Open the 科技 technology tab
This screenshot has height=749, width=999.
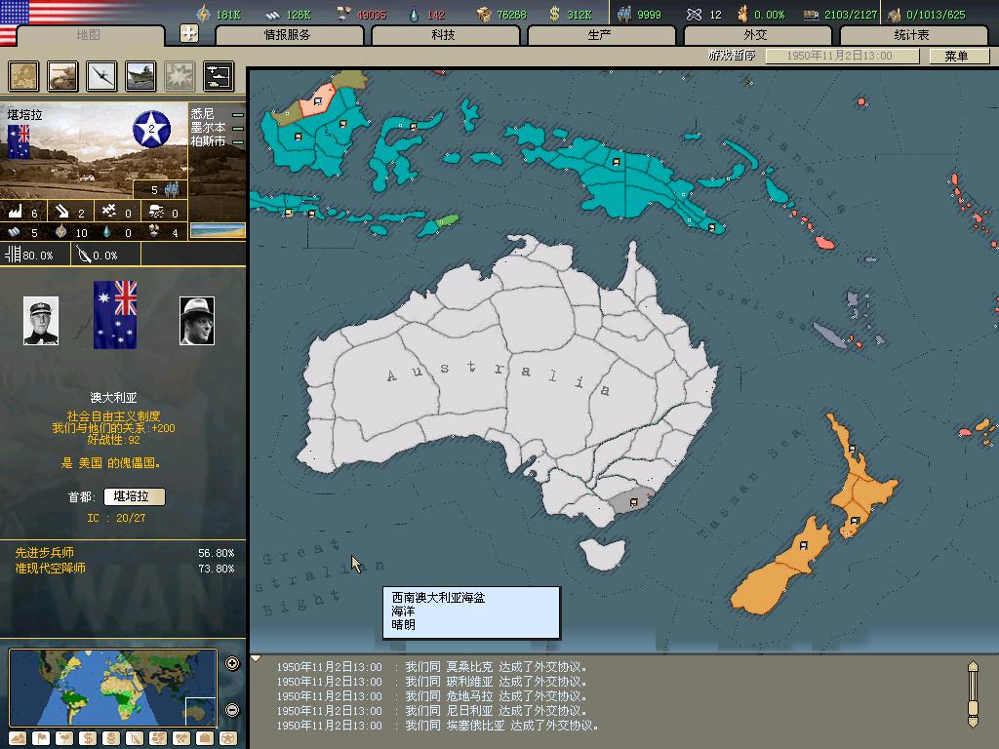pos(444,35)
